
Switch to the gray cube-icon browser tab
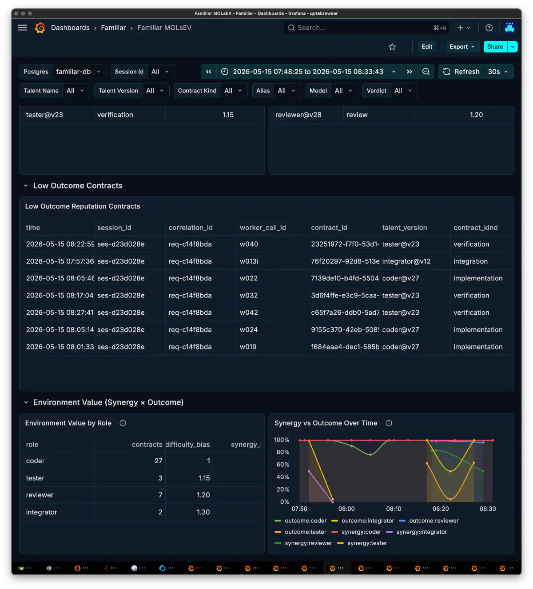(x=53, y=568)
